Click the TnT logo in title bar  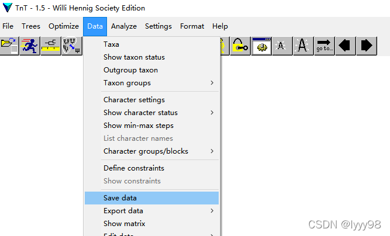tap(8, 8)
